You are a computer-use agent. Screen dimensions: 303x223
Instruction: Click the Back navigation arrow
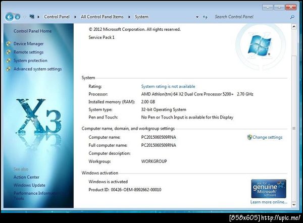(x=9, y=17)
